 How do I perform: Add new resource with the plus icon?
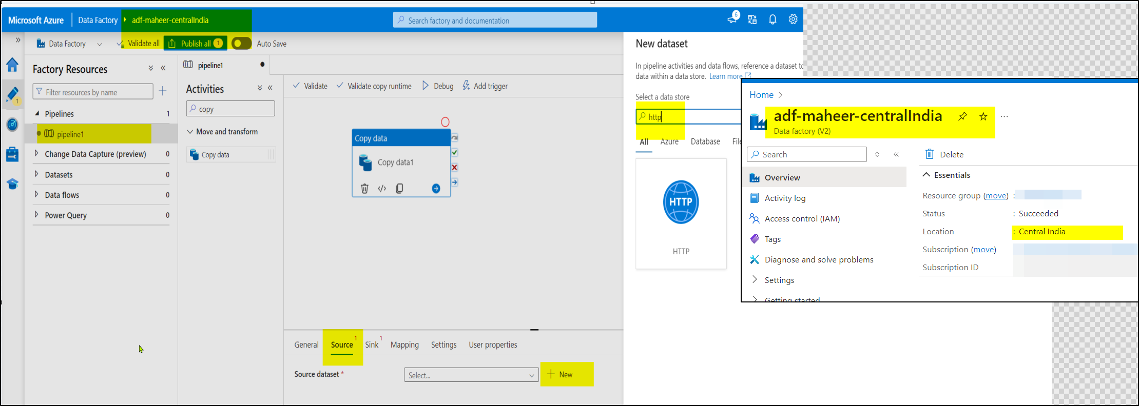[163, 91]
